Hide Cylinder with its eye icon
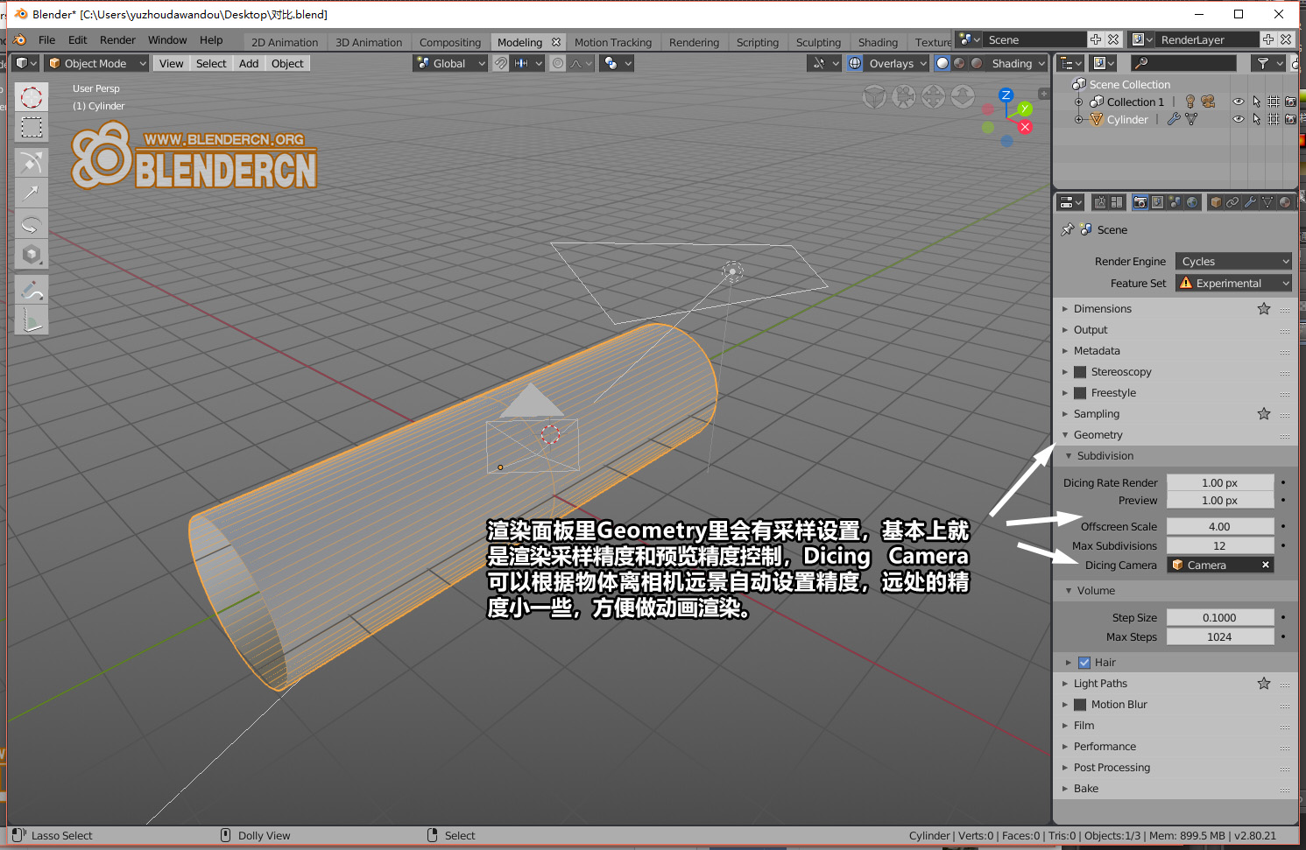This screenshot has height=850, width=1306. click(1239, 119)
